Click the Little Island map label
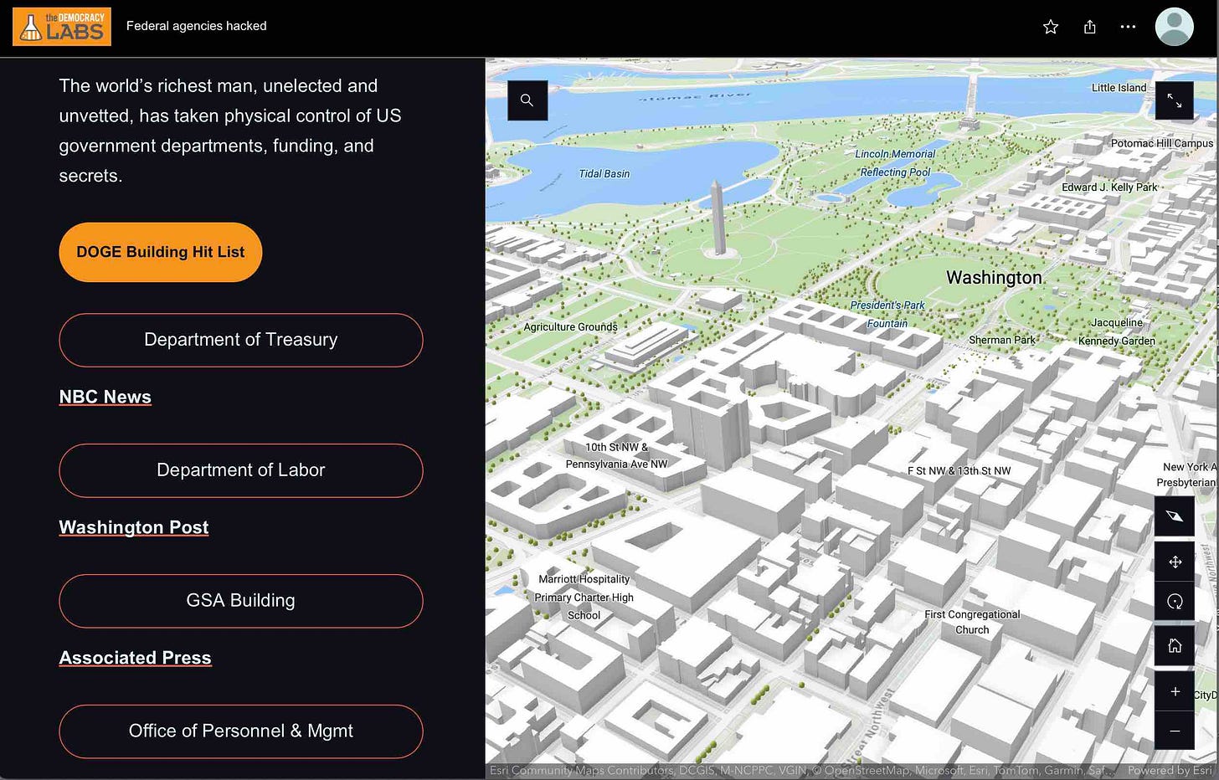The height and width of the screenshot is (780, 1219). [1119, 88]
